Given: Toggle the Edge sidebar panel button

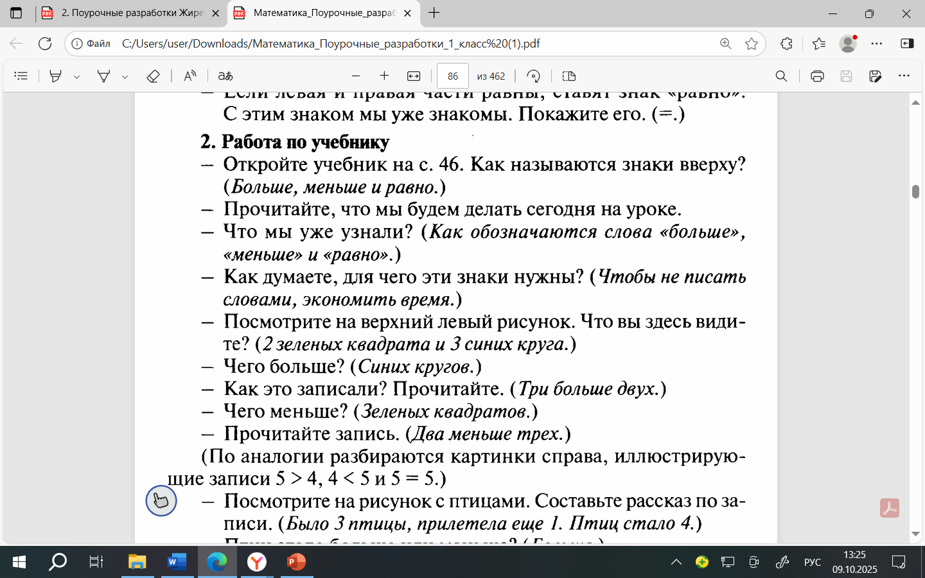Looking at the screenshot, I should (907, 44).
